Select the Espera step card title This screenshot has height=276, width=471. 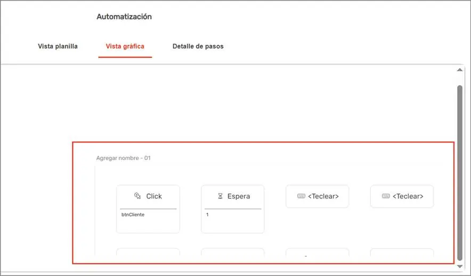tap(239, 196)
